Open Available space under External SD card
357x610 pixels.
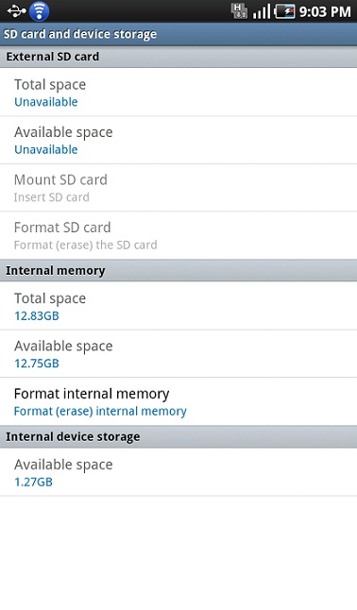178,140
